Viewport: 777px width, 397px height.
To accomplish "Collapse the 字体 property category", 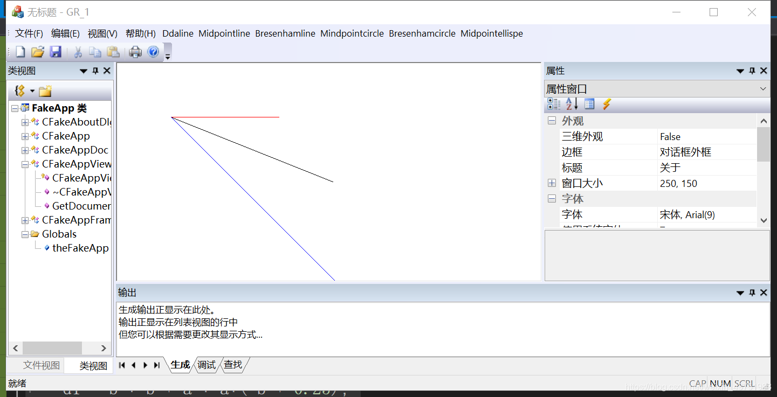I will coord(552,199).
